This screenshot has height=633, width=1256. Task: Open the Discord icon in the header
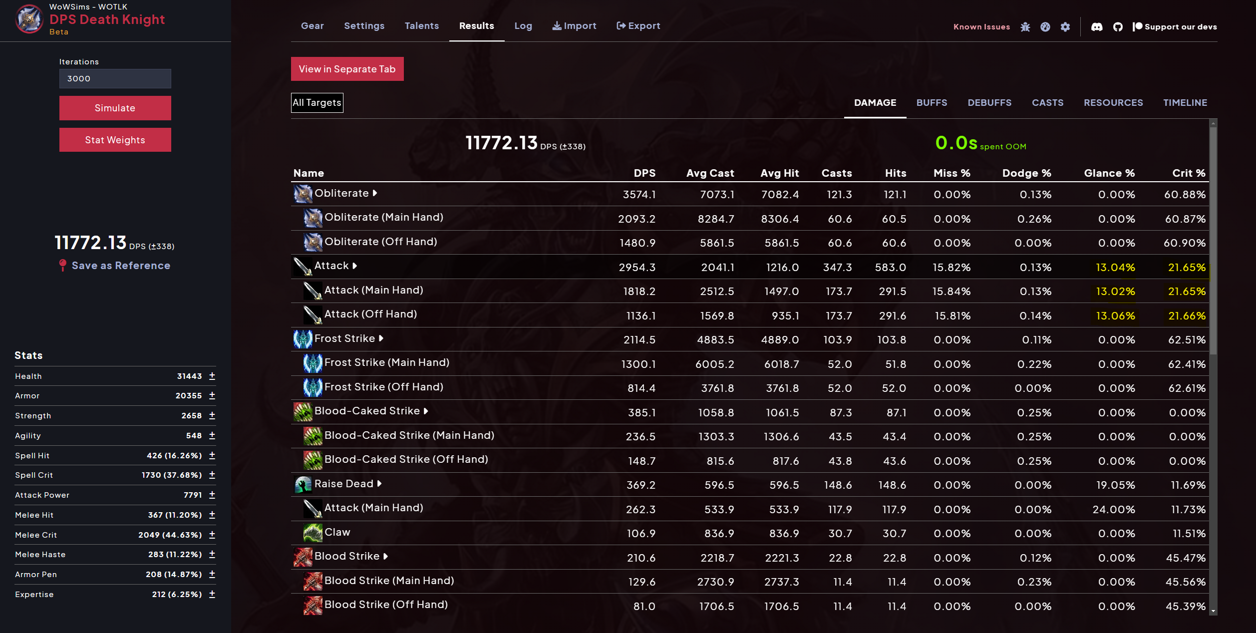[1097, 26]
